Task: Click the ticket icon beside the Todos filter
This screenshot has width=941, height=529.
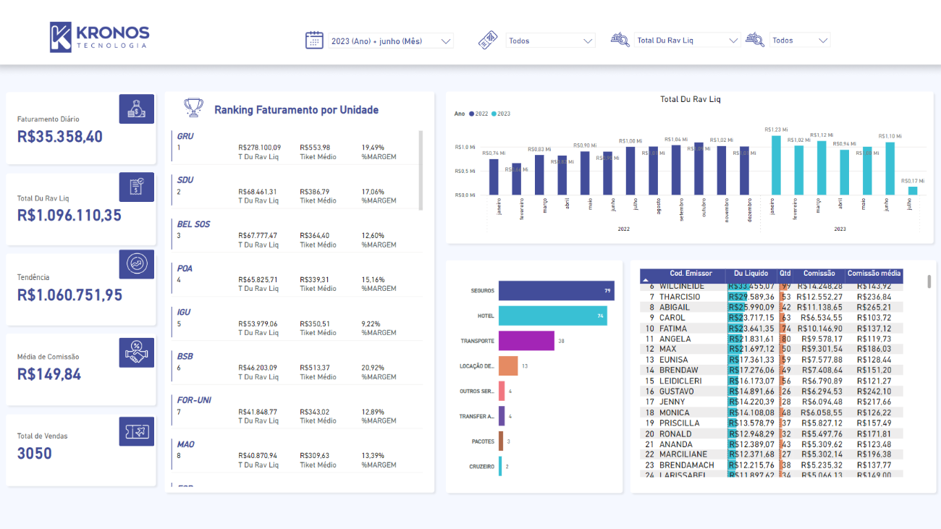Action: (x=488, y=41)
